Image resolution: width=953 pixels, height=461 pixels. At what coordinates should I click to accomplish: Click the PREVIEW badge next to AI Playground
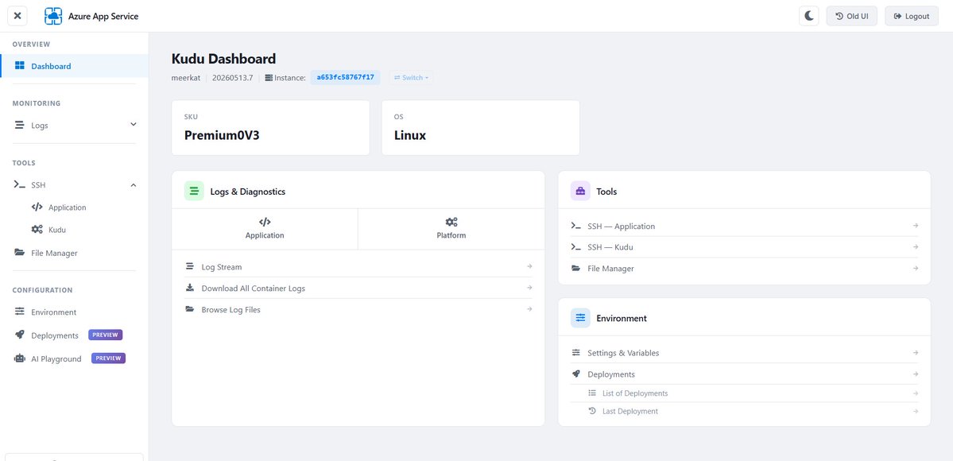tap(108, 358)
